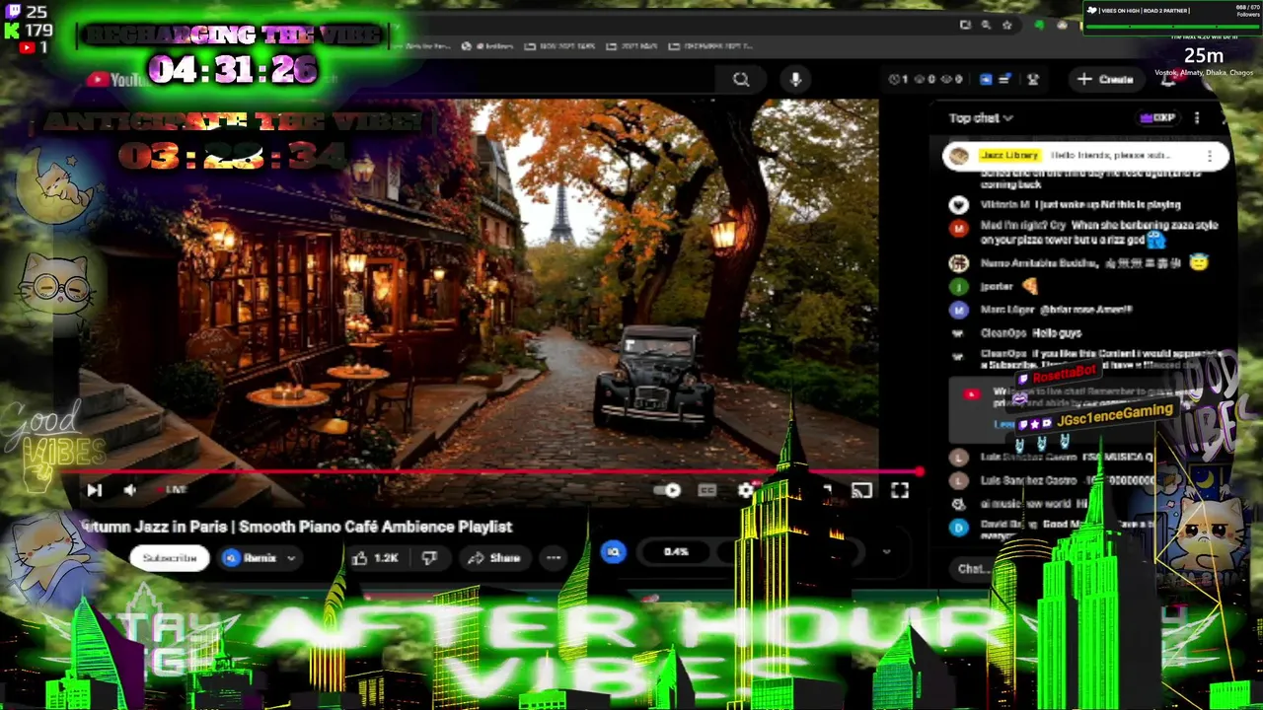
Task: Click the YouTube logo
Action: (x=116, y=80)
